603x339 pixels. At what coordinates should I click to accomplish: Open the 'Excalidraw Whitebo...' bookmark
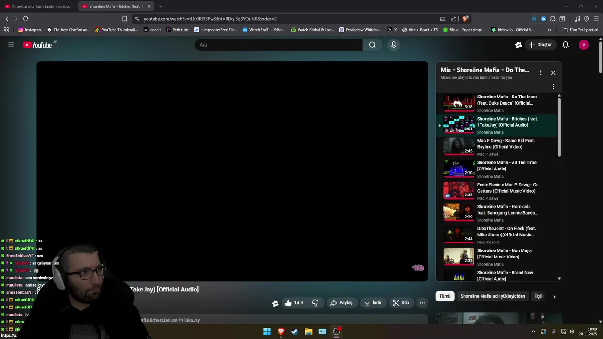(x=360, y=30)
